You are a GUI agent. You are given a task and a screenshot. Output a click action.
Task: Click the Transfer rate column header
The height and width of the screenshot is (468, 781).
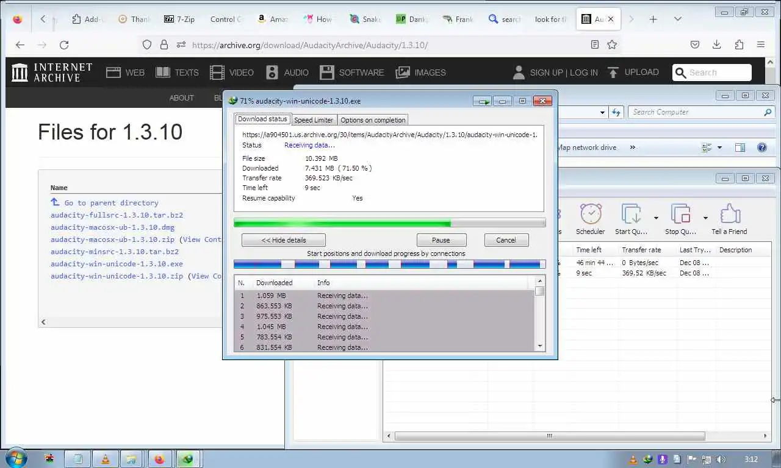pos(641,250)
